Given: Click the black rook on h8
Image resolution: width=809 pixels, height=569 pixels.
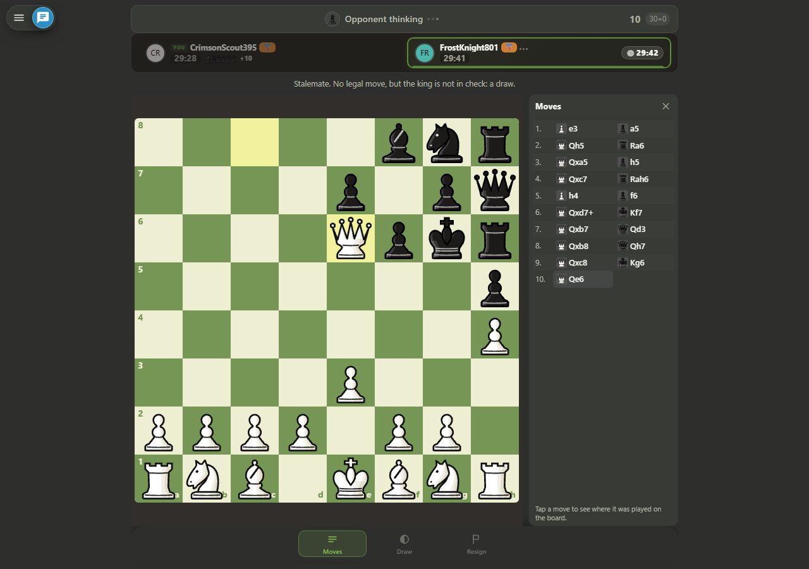Looking at the screenshot, I should (495, 142).
